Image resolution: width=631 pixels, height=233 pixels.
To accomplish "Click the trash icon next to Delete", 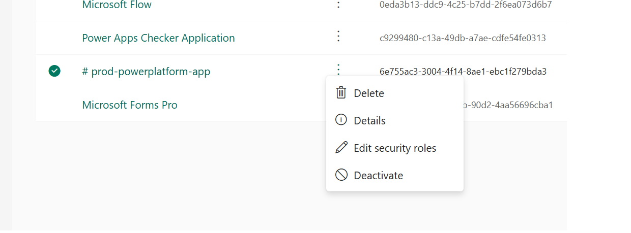I will click(341, 93).
